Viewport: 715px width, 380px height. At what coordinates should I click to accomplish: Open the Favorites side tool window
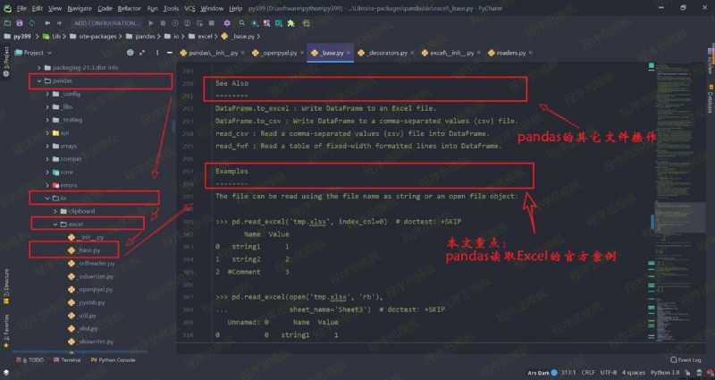click(x=6, y=331)
